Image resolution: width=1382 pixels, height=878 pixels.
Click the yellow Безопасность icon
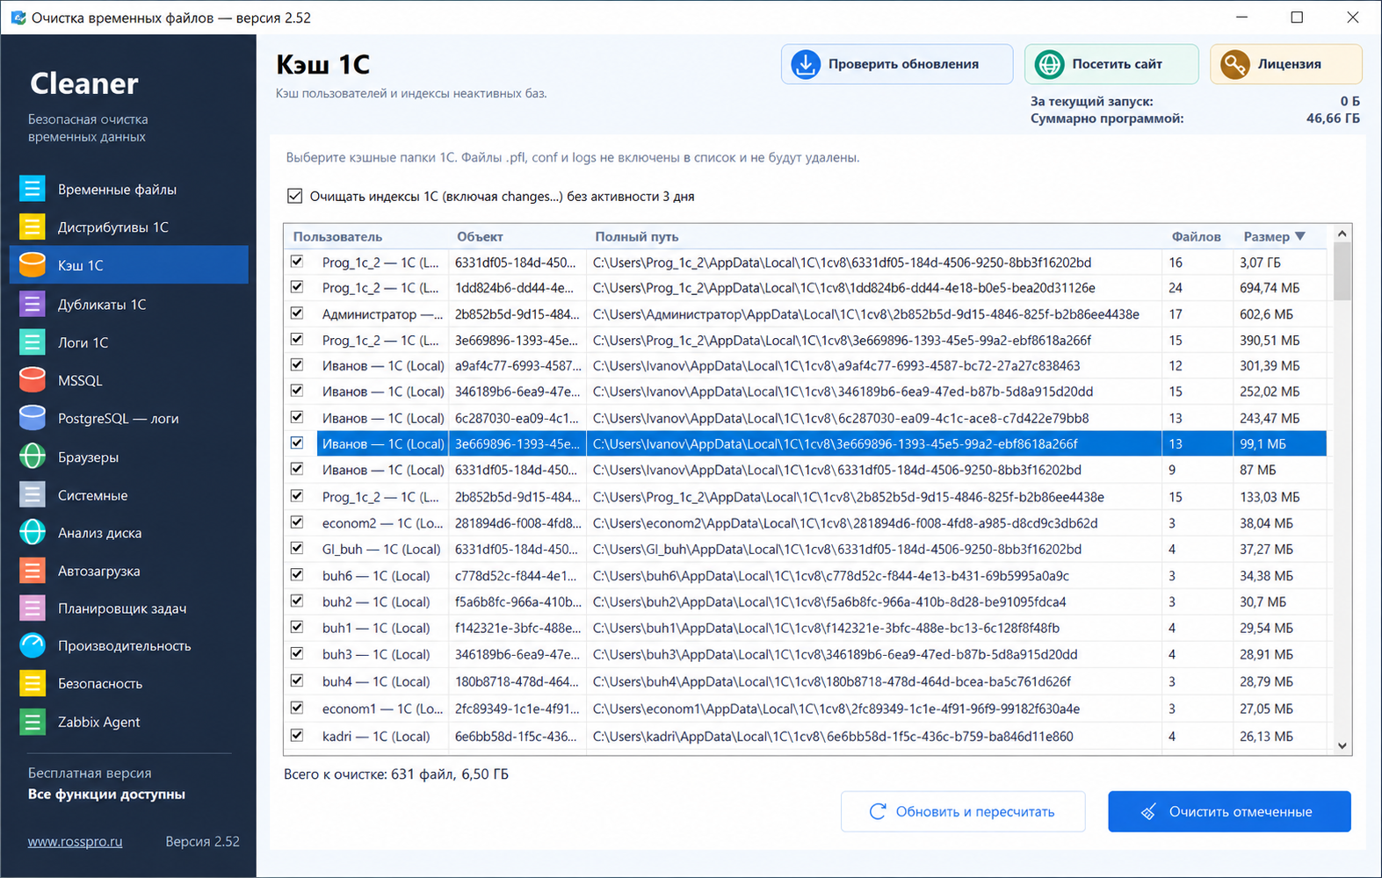[33, 683]
